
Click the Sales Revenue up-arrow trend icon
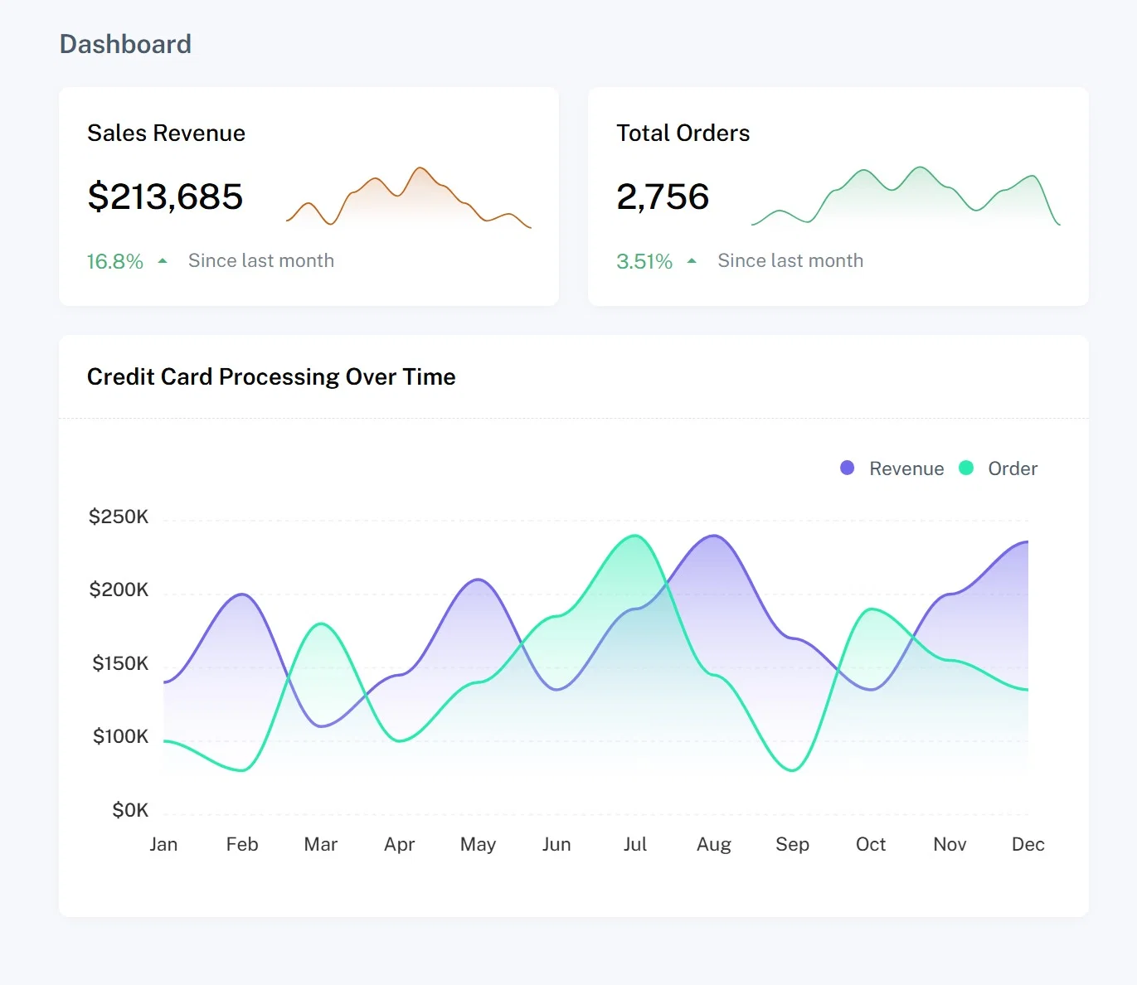(163, 261)
